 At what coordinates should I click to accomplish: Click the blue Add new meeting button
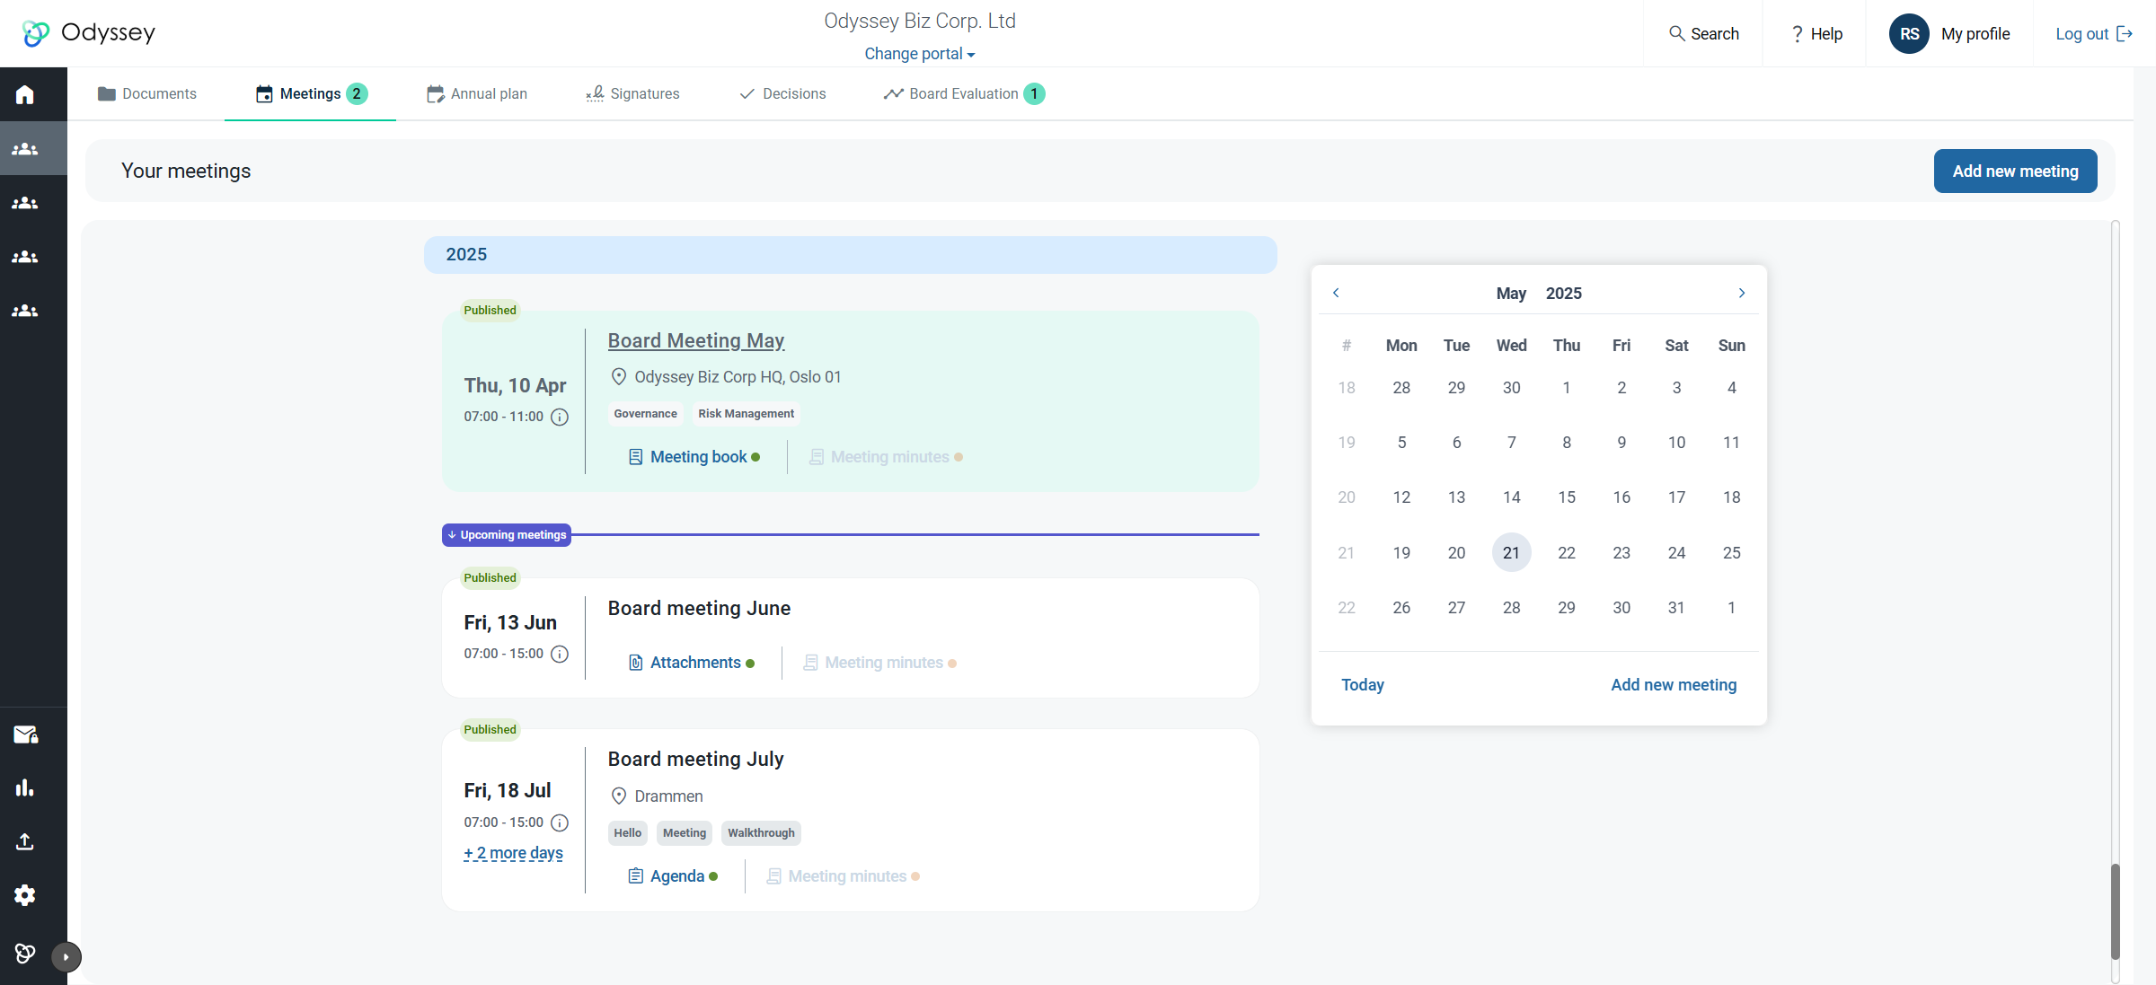(x=2015, y=171)
